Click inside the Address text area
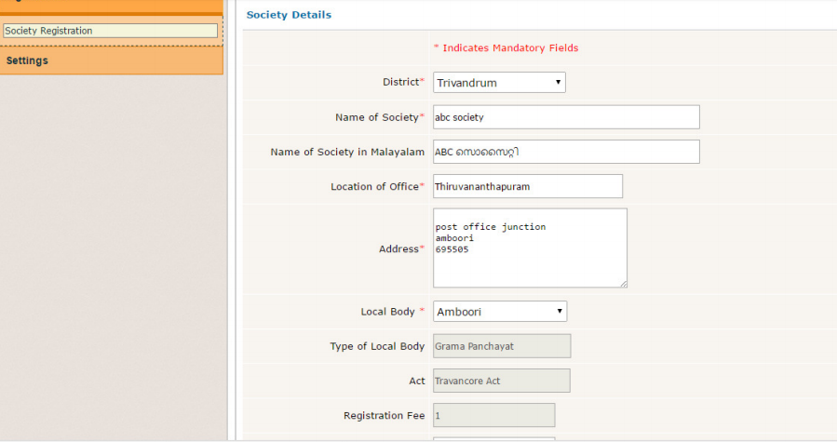This screenshot has width=837, height=442. tap(529, 248)
